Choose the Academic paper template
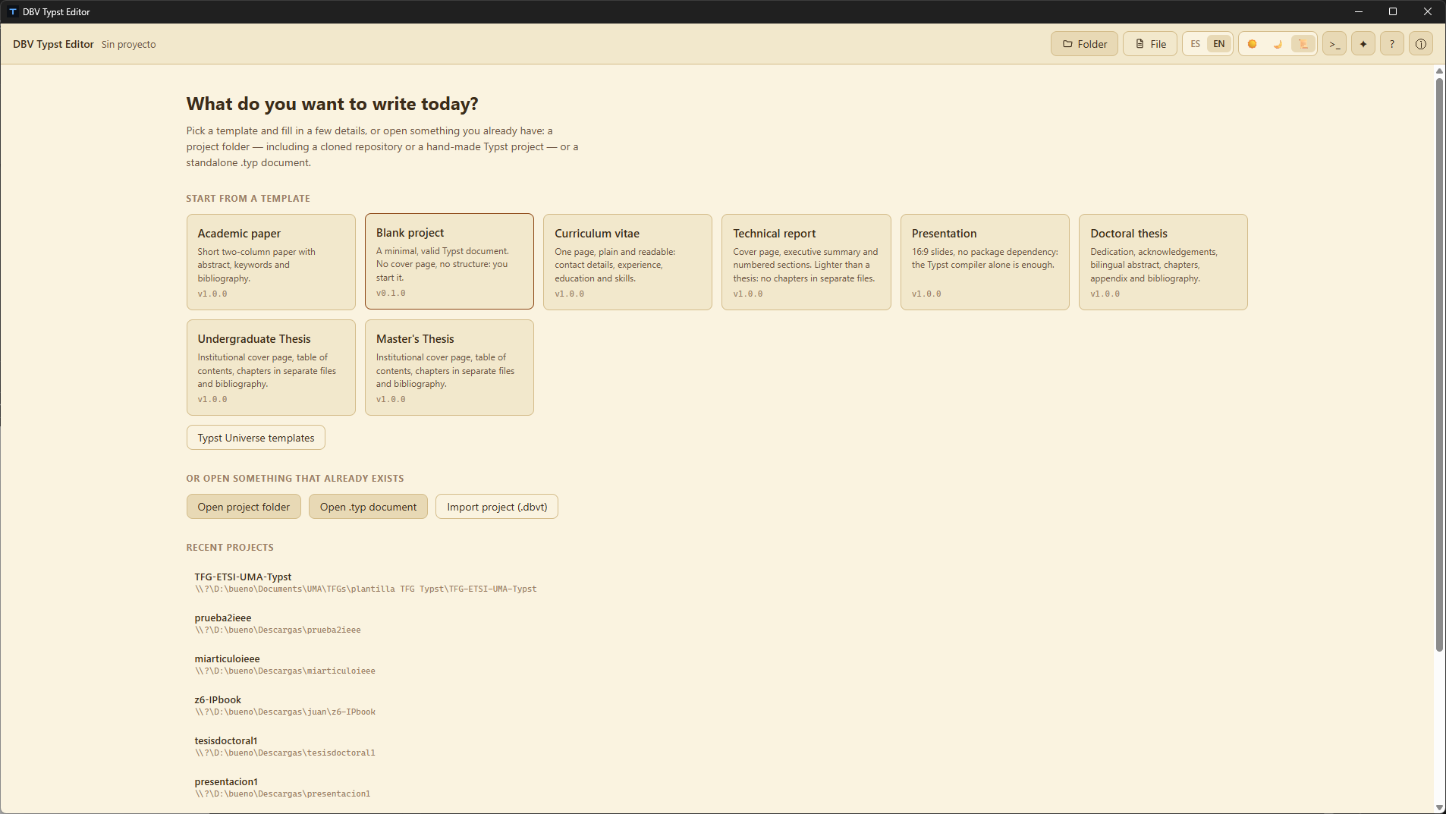This screenshot has height=814, width=1446. [x=271, y=262]
